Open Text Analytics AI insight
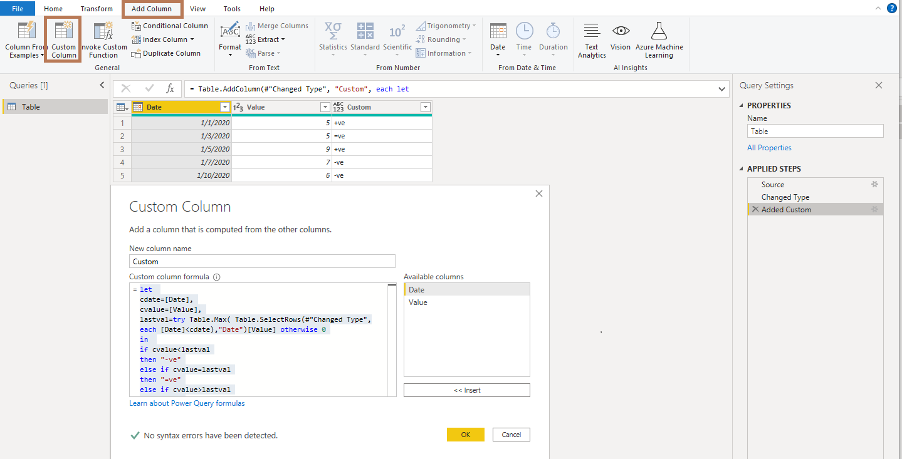The height and width of the screenshot is (459, 902). click(592, 39)
